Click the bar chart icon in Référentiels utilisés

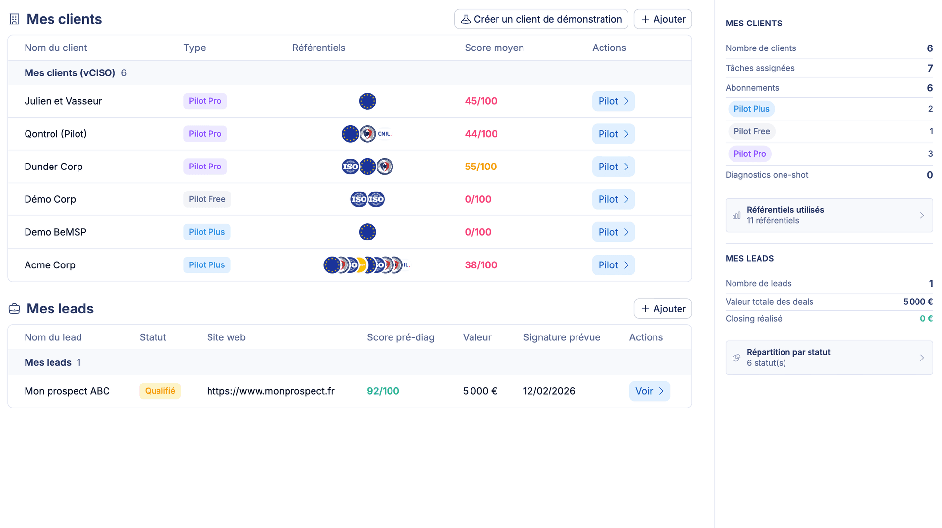736,216
